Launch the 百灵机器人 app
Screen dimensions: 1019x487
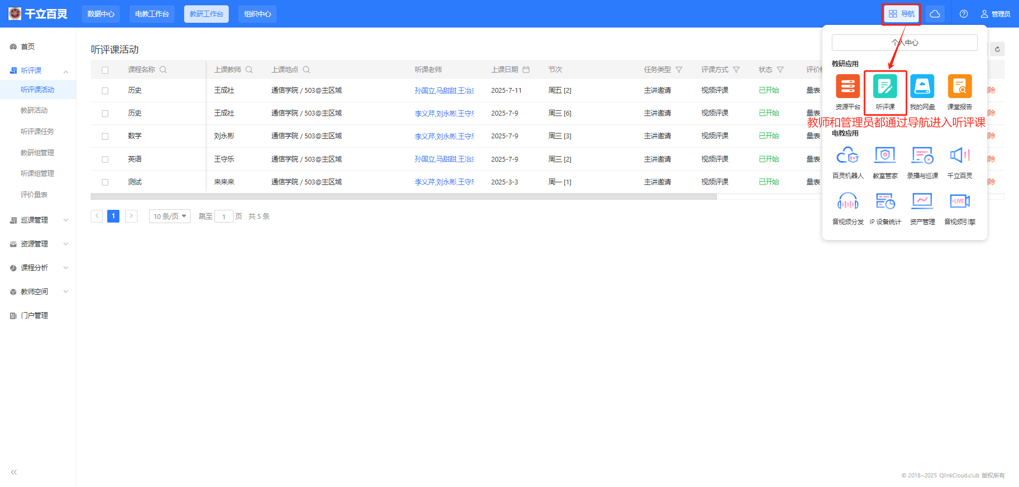pos(848,156)
